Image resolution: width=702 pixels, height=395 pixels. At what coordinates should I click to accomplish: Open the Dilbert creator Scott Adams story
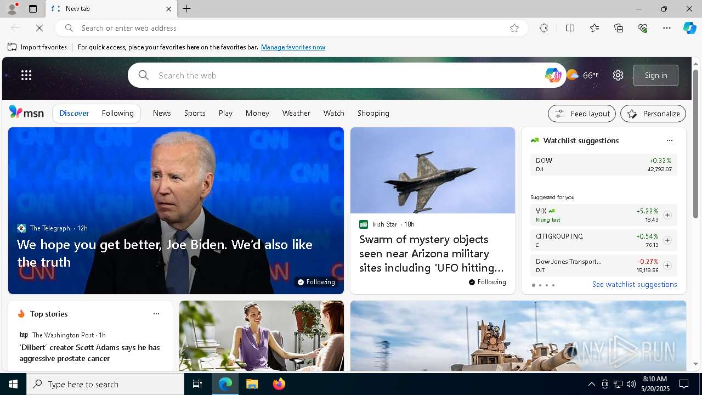tap(89, 353)
